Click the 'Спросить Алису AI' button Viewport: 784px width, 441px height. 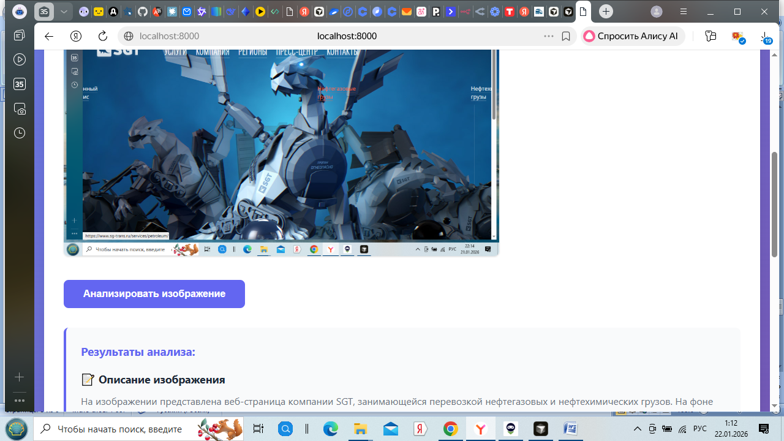pyautogui.click(x=633, y=36)
